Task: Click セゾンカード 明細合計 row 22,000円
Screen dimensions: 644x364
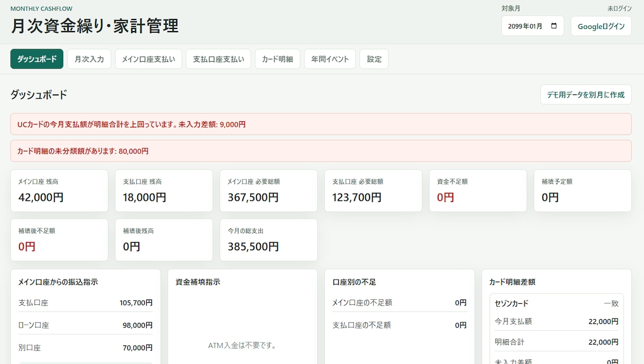Action: tap(556, 342)
